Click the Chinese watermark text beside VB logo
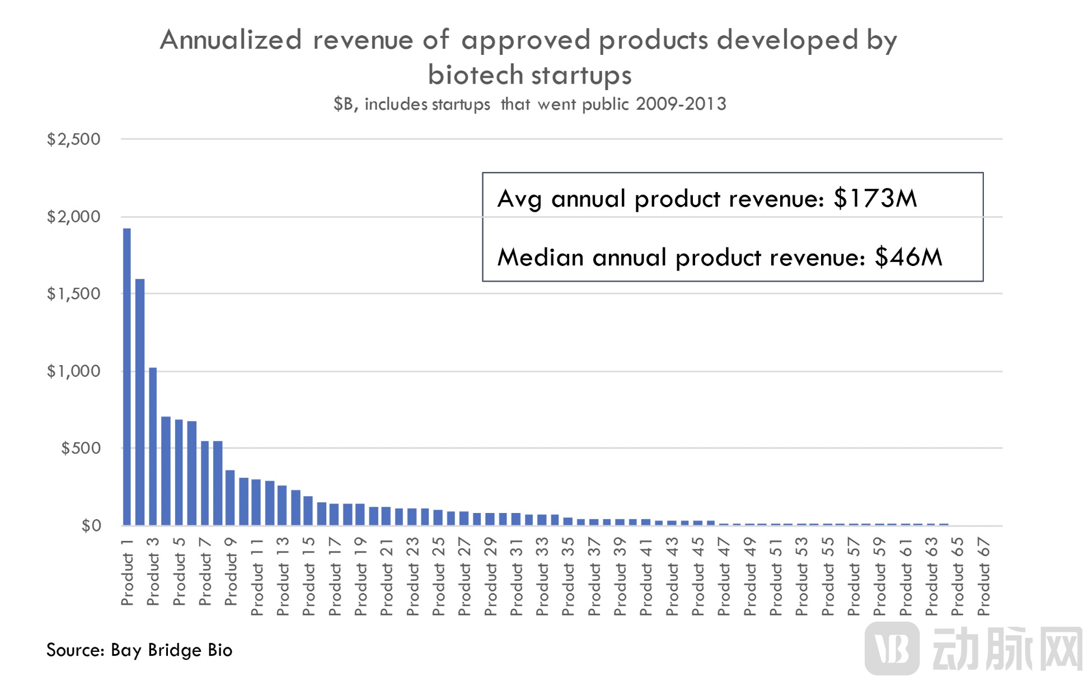The image size is (1088, 681). point(1006,649)
